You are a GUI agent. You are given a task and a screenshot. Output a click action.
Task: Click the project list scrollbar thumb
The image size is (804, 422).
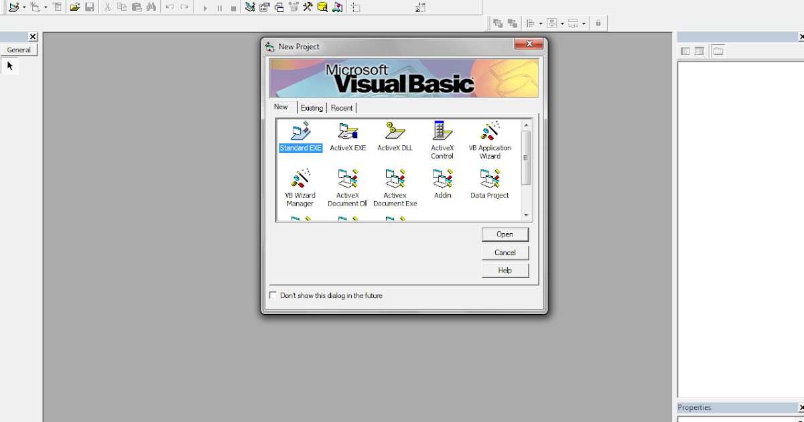(526, 158)
